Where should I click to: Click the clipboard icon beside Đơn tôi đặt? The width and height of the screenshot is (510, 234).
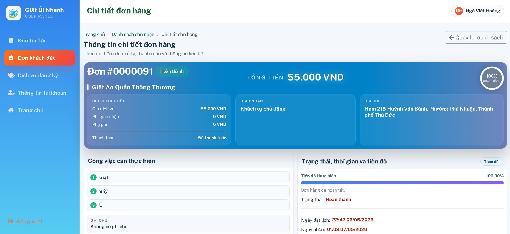pos(11,41)
